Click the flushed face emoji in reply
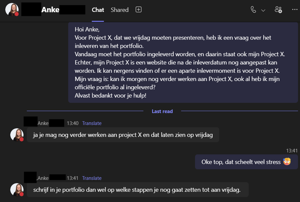The width and height of the screenshot is (300, 202). (x=287, y=162)
